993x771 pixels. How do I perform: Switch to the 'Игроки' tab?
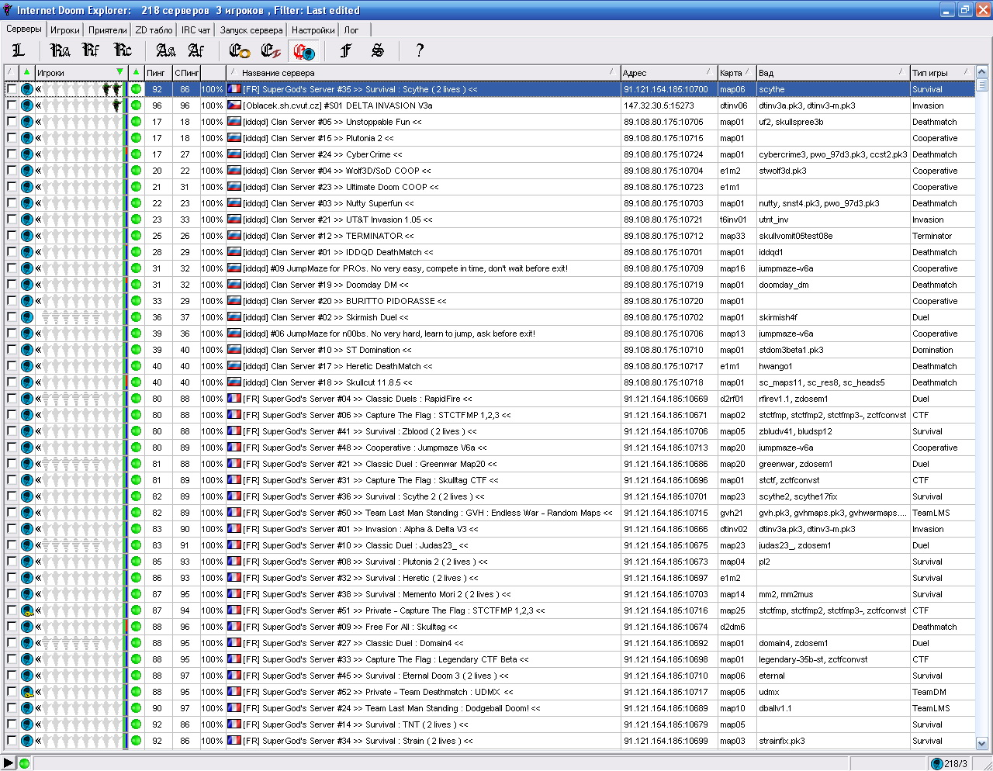click(x=65, y=30)
